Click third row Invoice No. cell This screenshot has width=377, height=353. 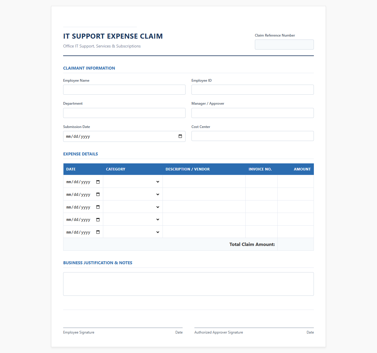click(x=261, y=207)
